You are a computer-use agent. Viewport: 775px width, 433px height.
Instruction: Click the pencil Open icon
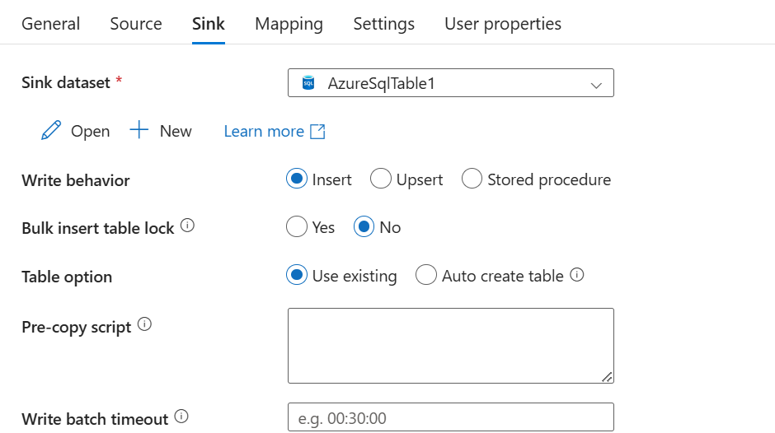[51, 131]
